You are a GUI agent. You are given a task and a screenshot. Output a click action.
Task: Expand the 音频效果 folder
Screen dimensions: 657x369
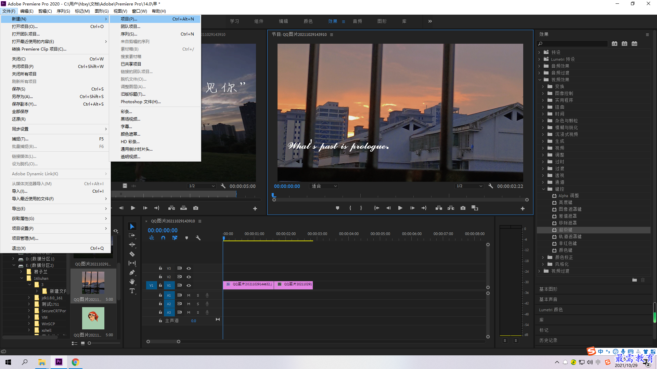tap(540, 66)
